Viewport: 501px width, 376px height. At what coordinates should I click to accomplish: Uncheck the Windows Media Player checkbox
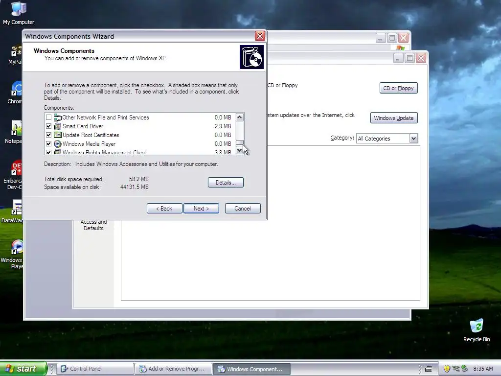coord(48,144)
